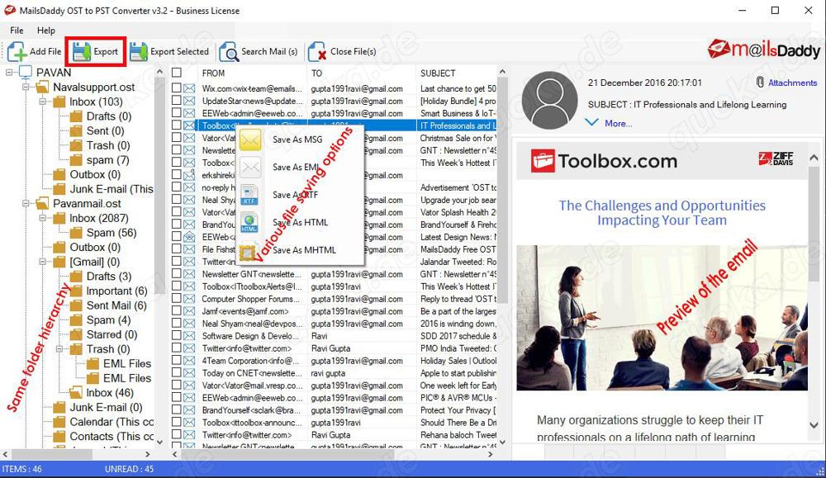Image resolution: width=826 pixels, height=478 pixels.
Task: Click the Add File toolbar icon
Action: pos(18,51)
